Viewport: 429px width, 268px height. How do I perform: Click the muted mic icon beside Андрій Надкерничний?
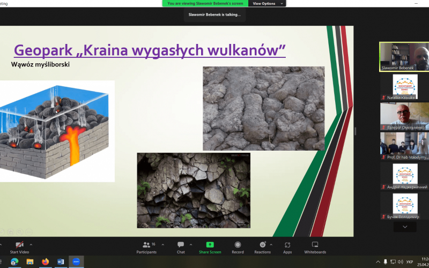[384, 187]
